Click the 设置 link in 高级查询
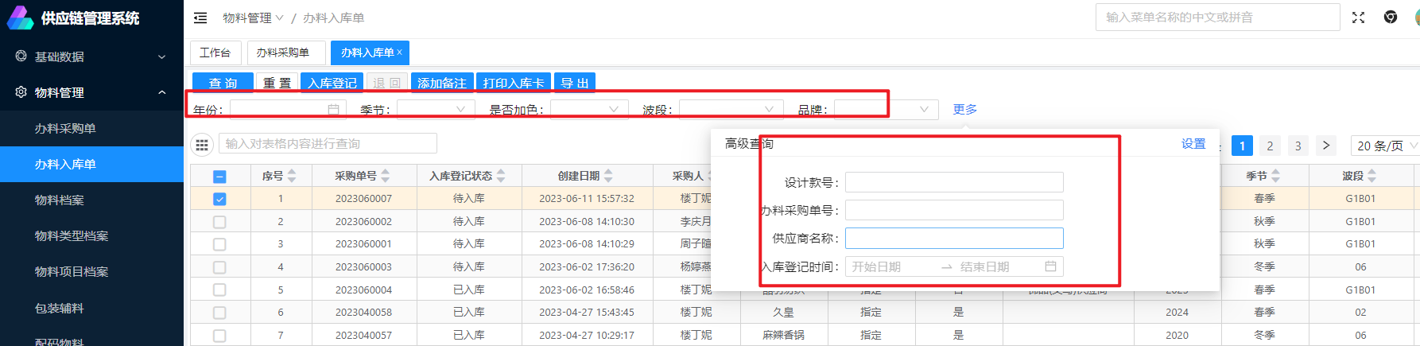1420x346 pixels. click(x=1193, y=144)
